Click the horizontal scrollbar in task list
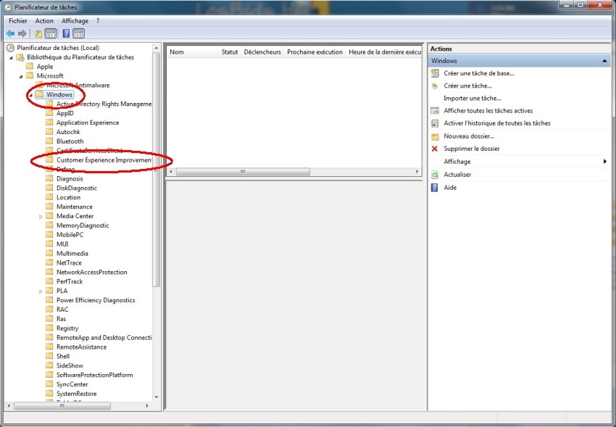 click(x=243, y=172)
